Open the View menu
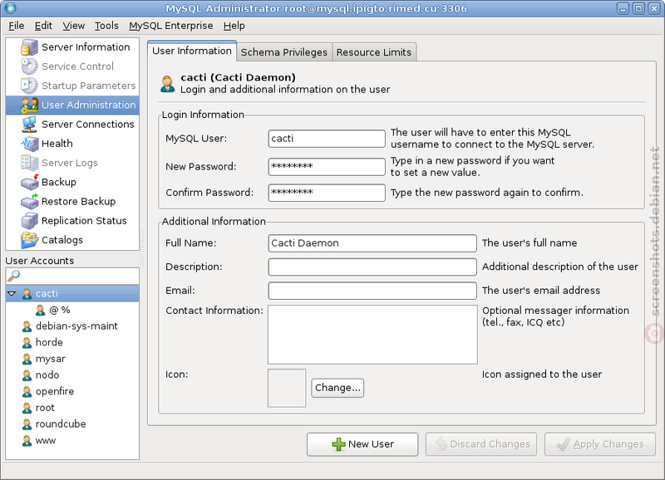This screenshot has width=665, height=480. pos(74,26)
